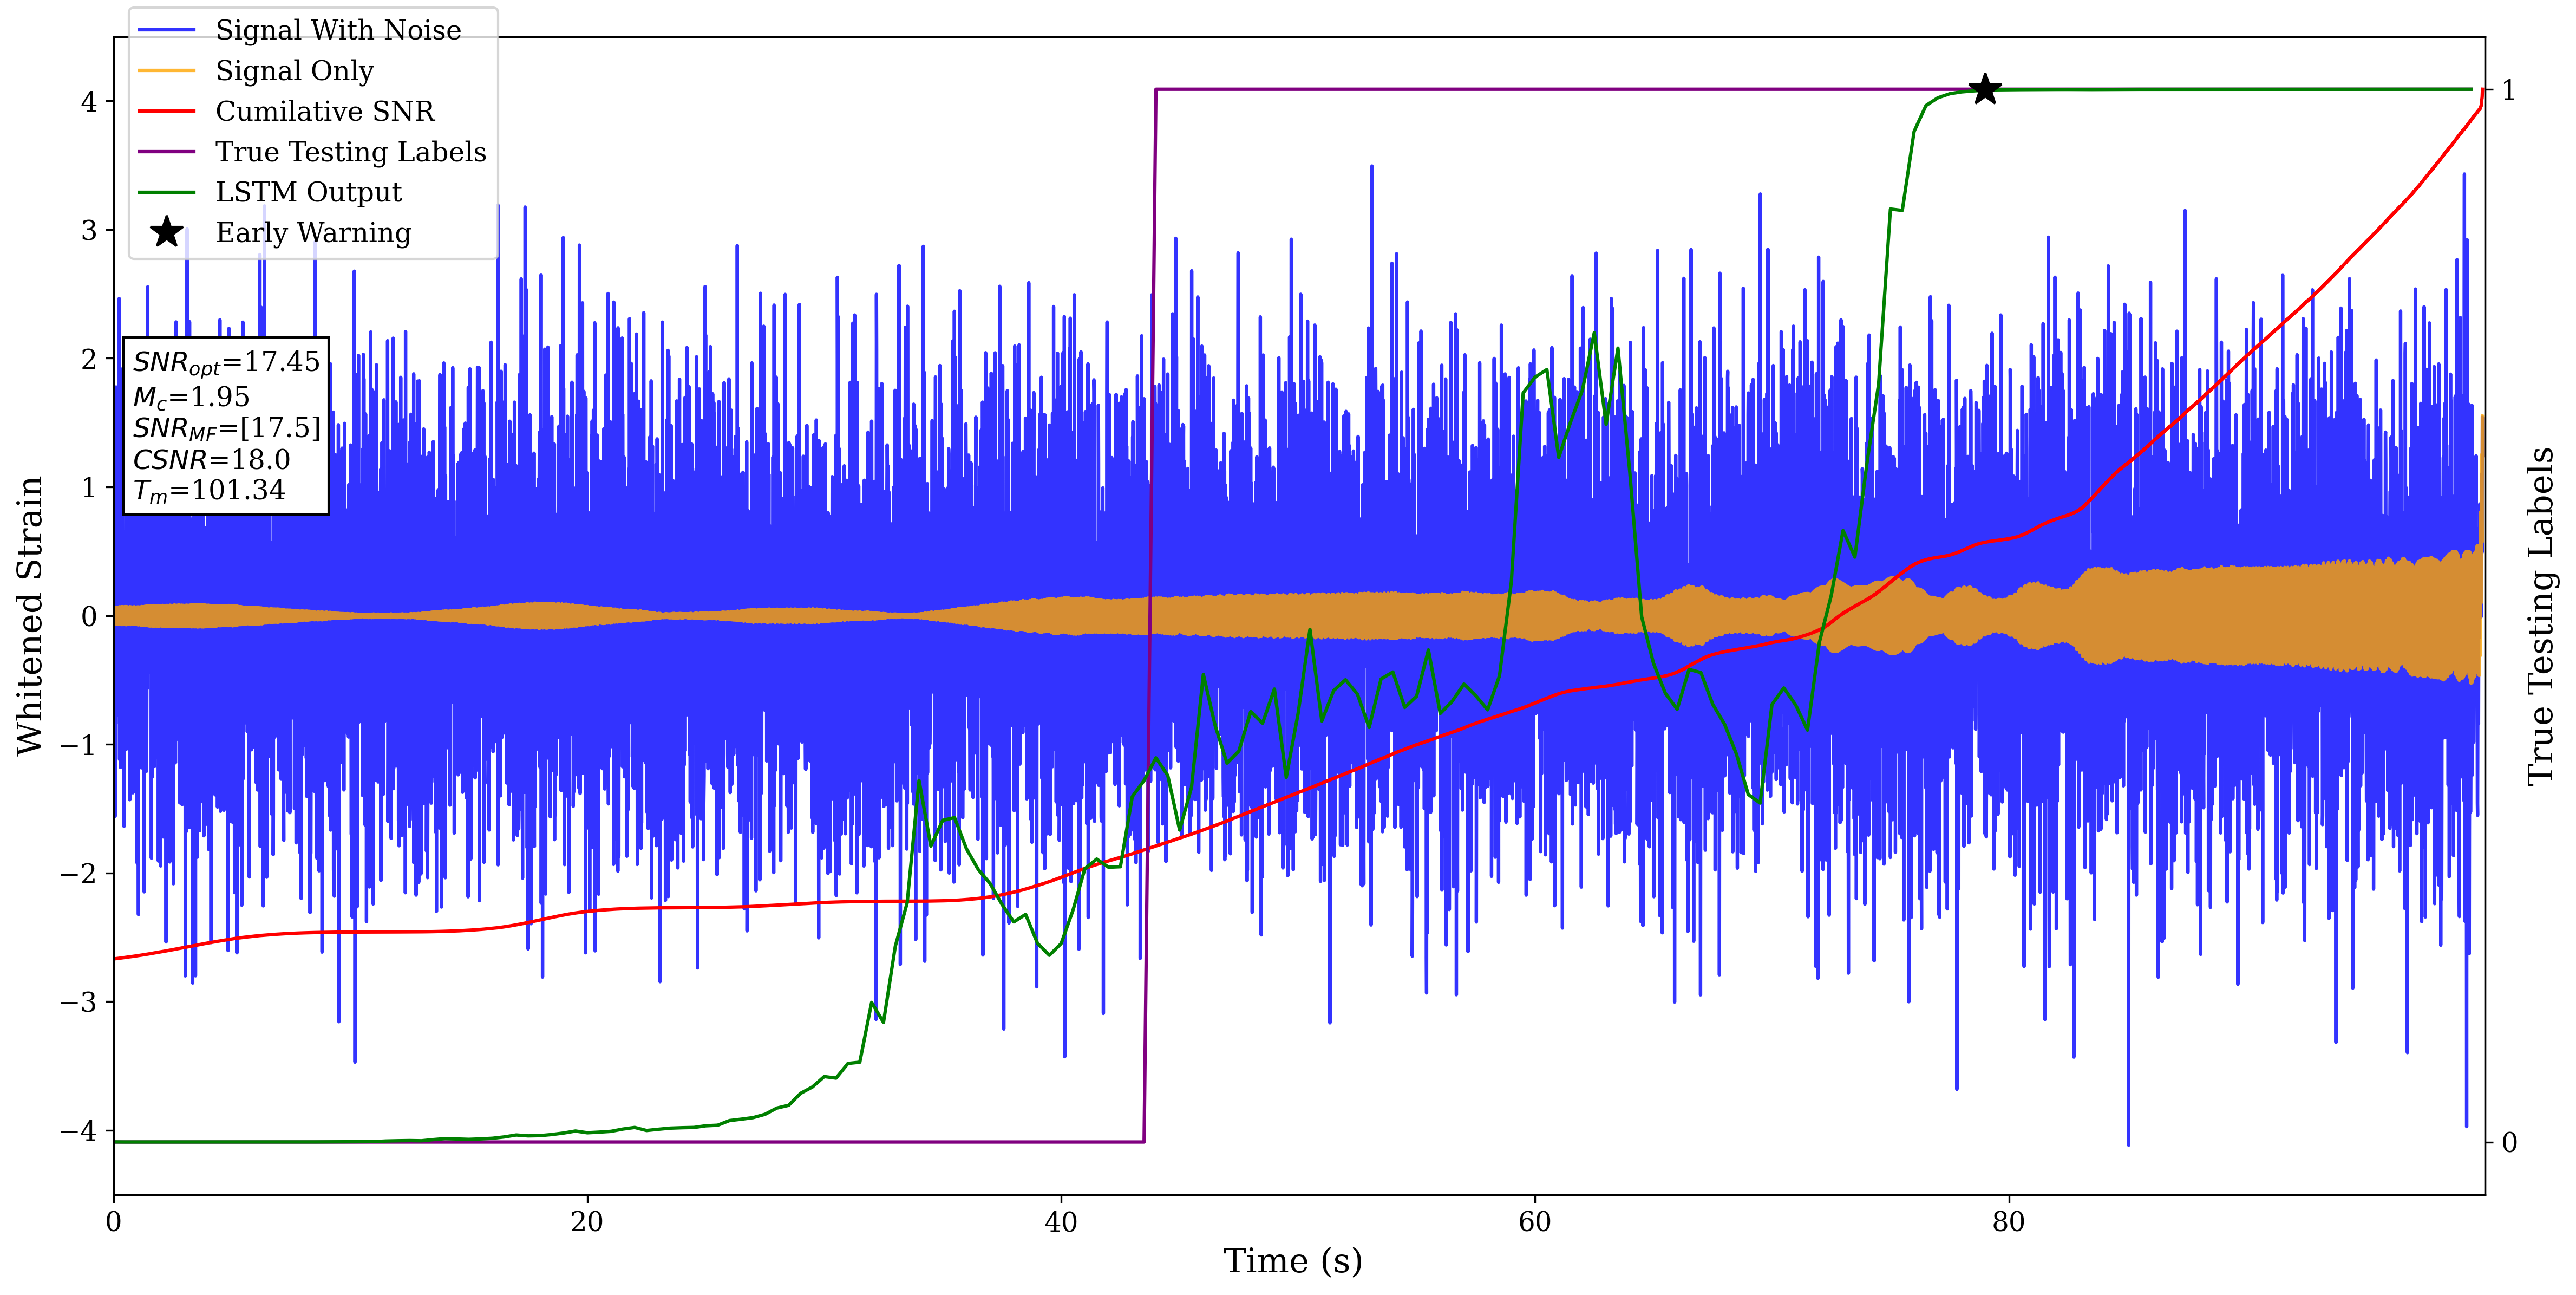This screenshot has height=1295, width=2576.
Task: Click the Signal With Noise legend label
Action: point(338,30)
